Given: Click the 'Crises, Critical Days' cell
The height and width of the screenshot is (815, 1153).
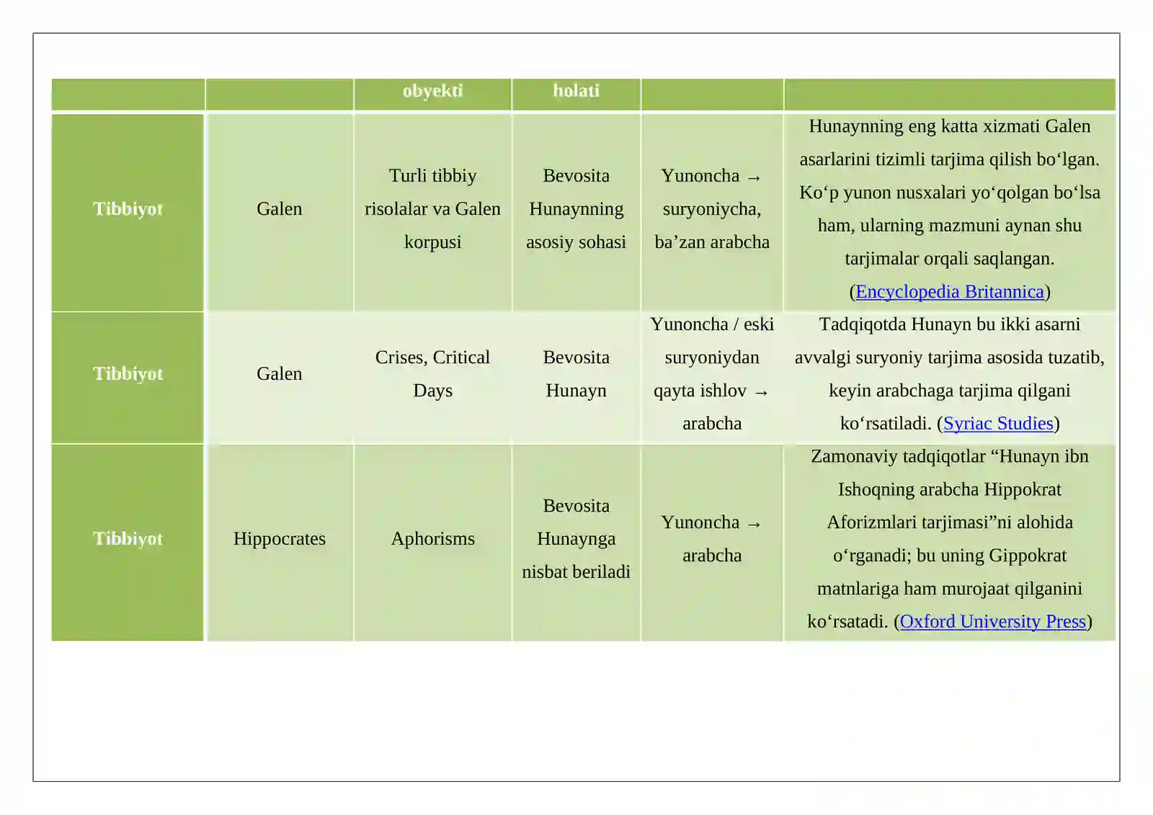Looking at the screenshot, I should [x=432, y=378].
